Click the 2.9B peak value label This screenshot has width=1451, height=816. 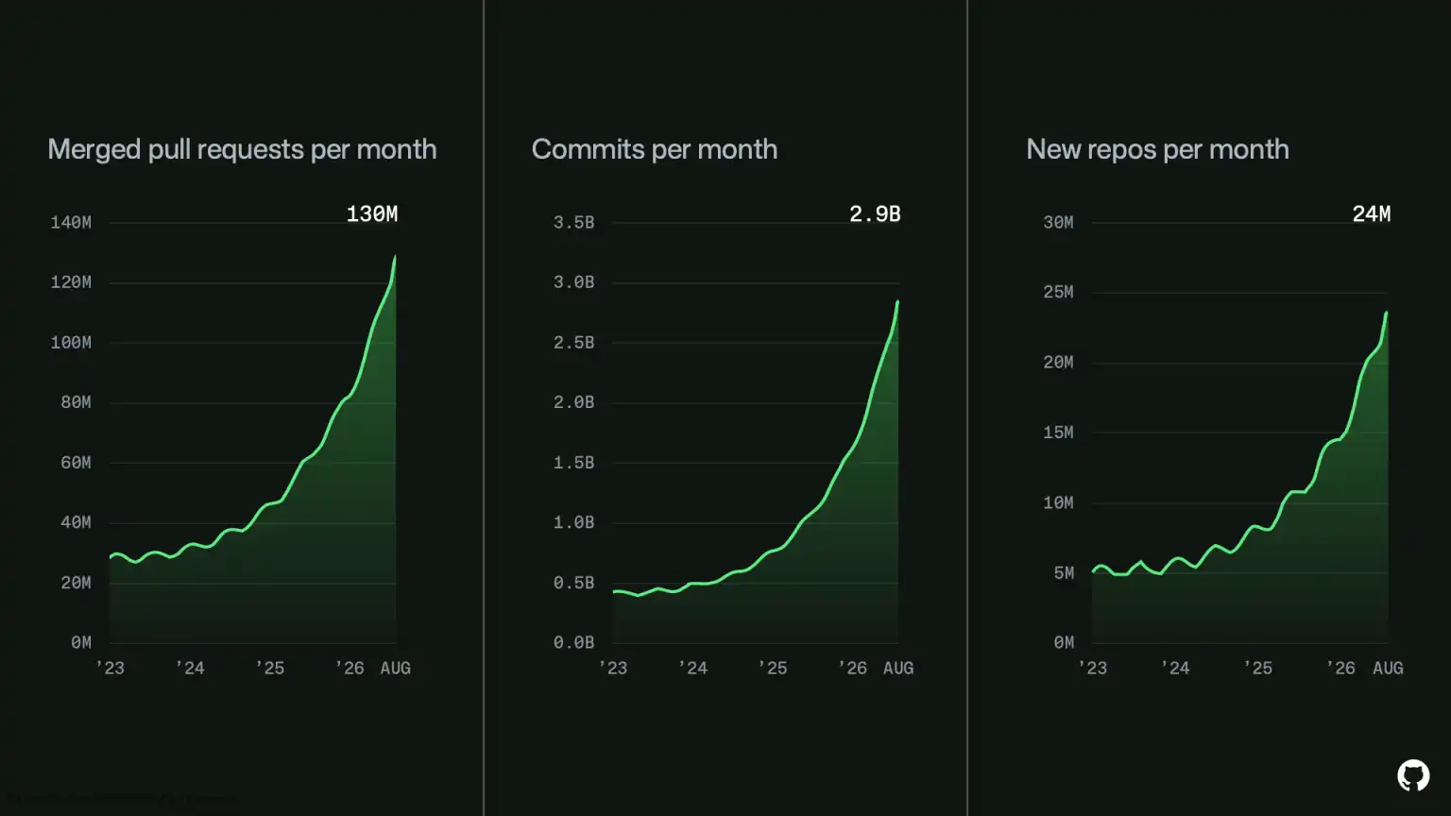[875, 214]
